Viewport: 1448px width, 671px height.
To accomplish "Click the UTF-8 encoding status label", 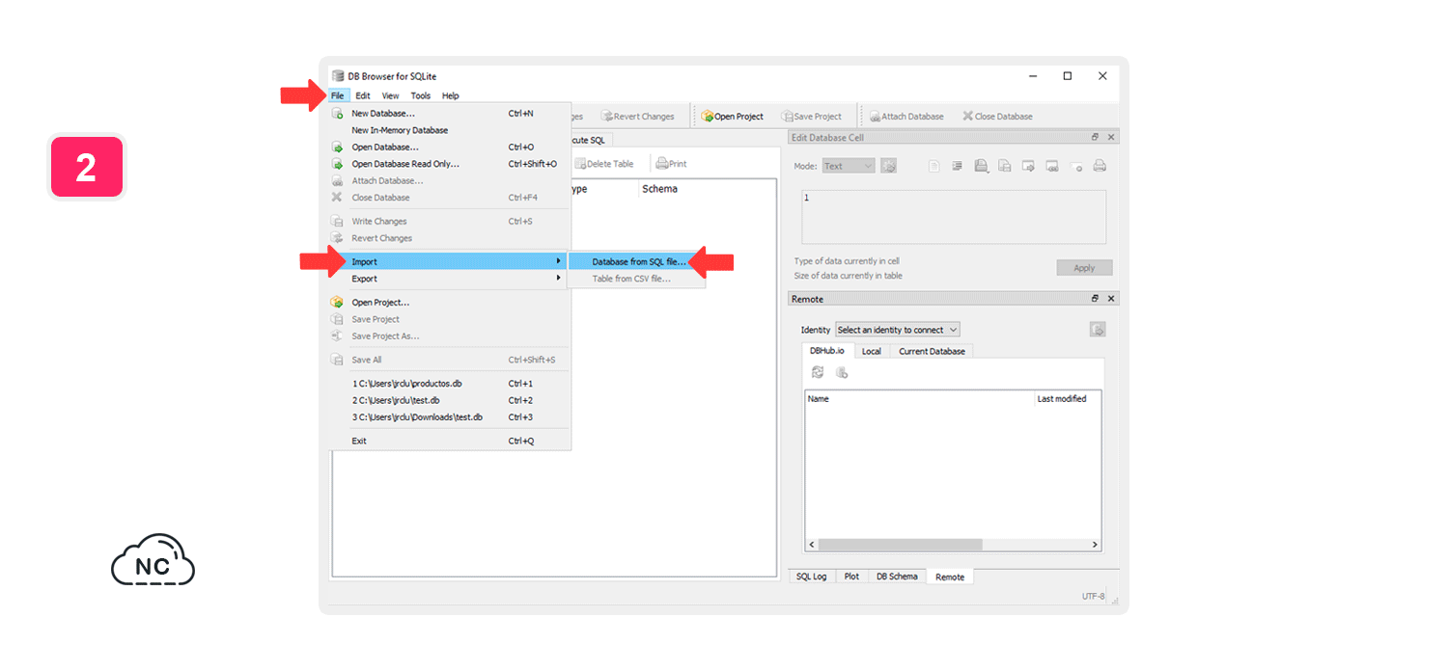I will [1093, 597].
